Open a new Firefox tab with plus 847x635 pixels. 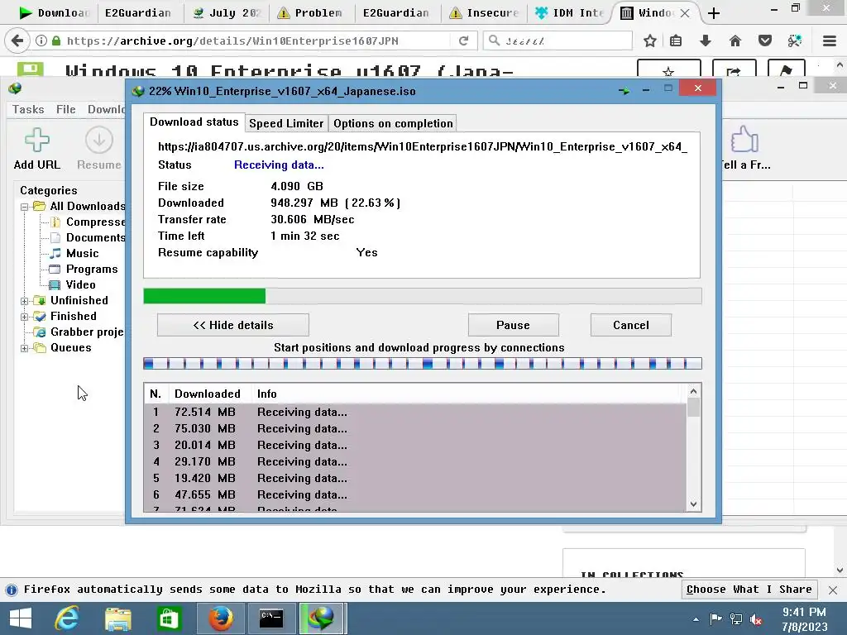coord(714,13)
